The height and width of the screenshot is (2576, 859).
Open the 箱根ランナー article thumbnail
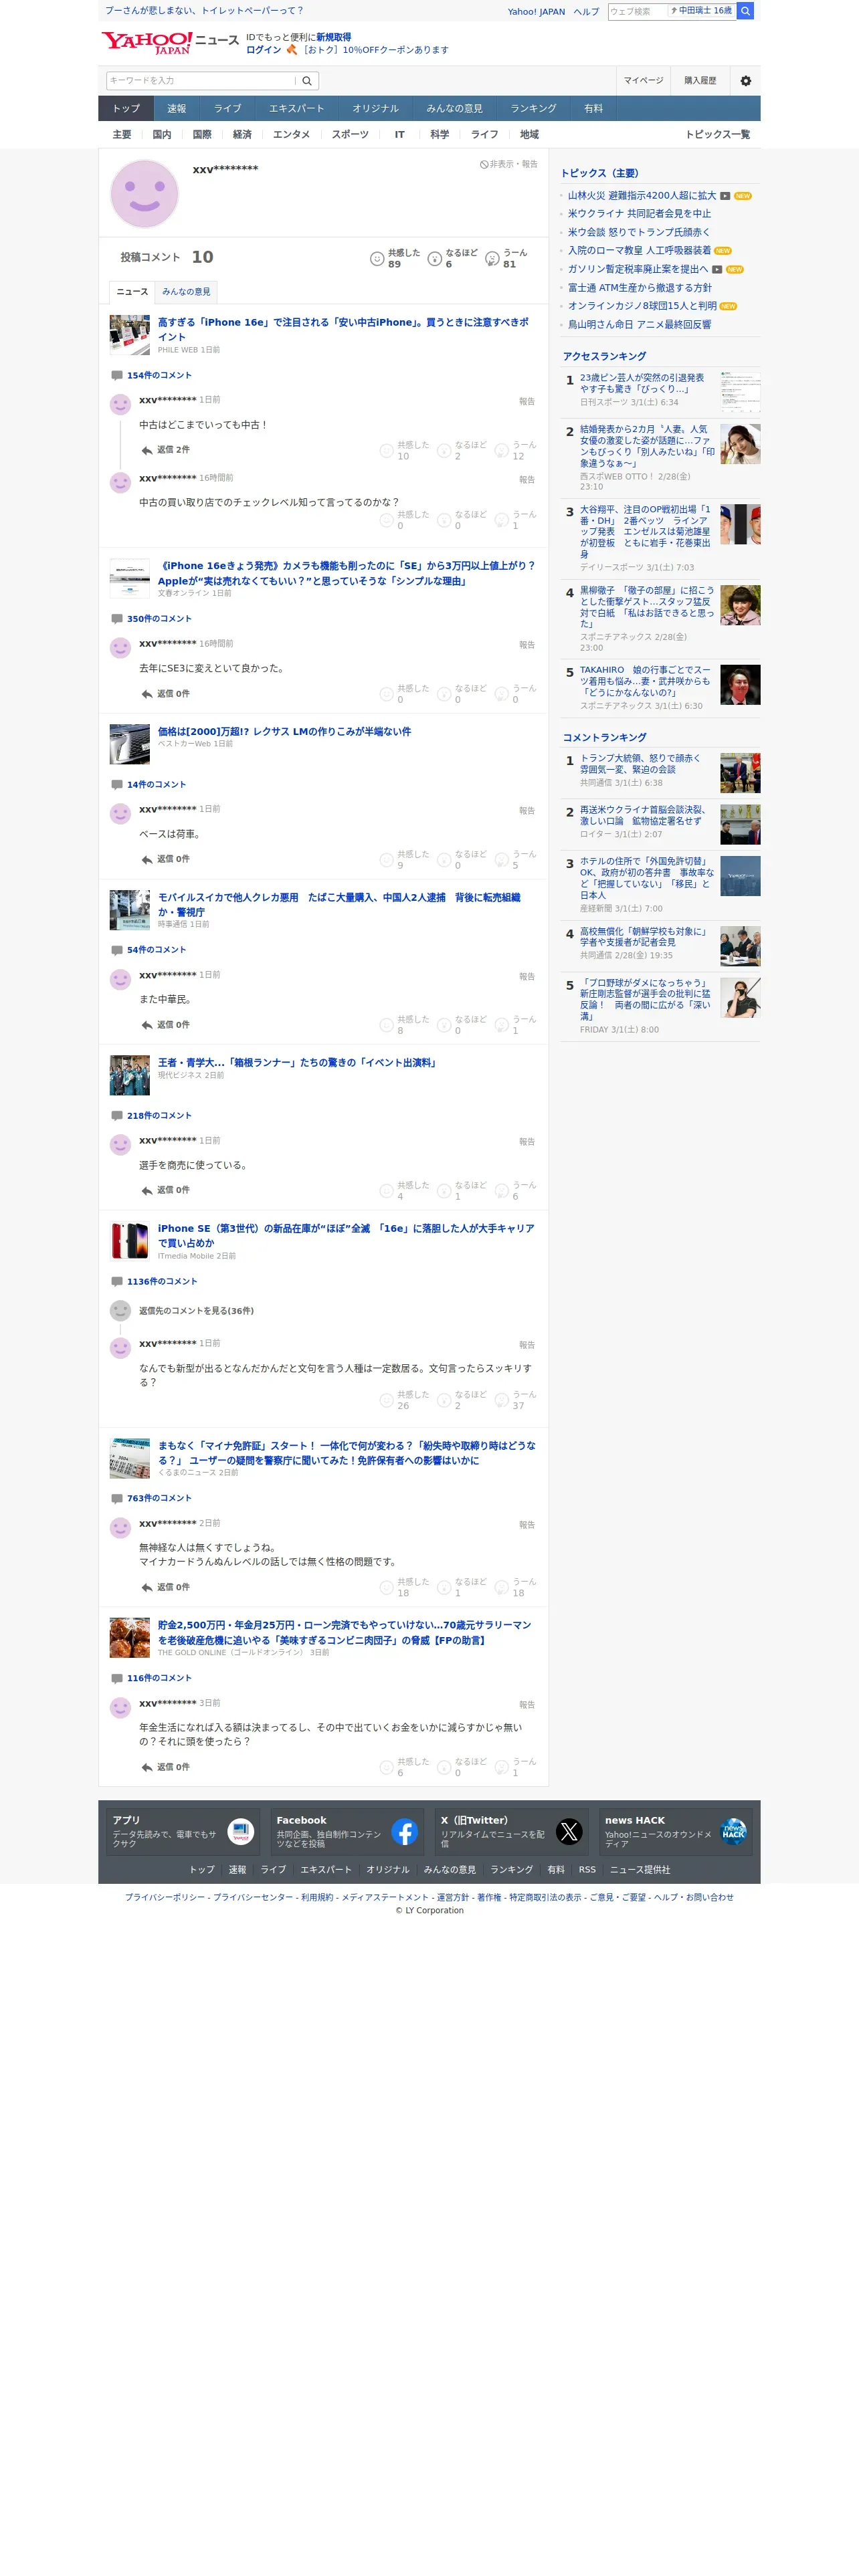(x=130, y=1075)
